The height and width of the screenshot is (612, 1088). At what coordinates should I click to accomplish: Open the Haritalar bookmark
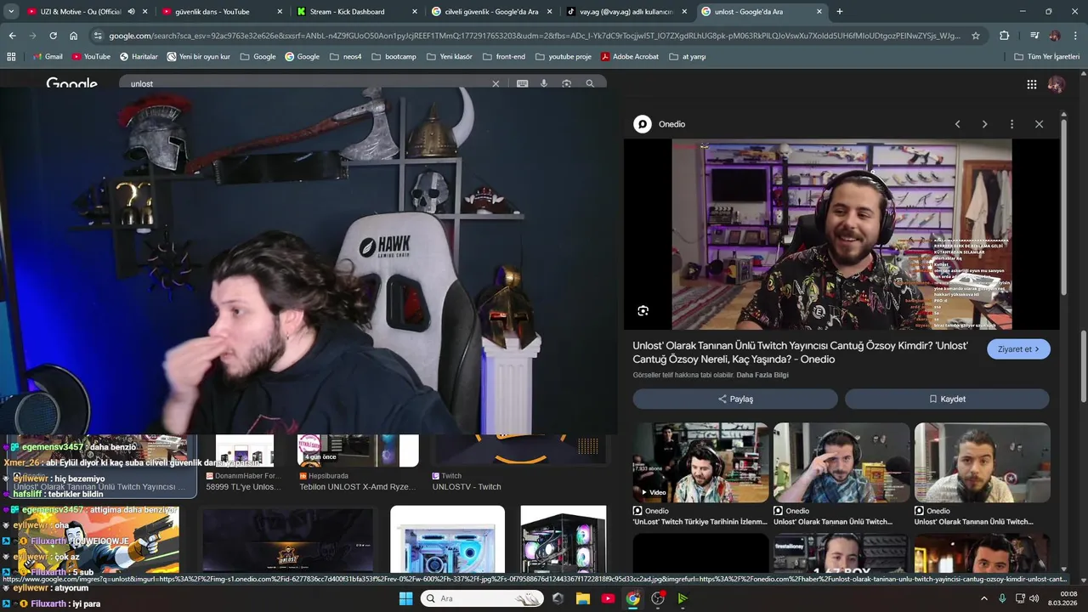139,56
